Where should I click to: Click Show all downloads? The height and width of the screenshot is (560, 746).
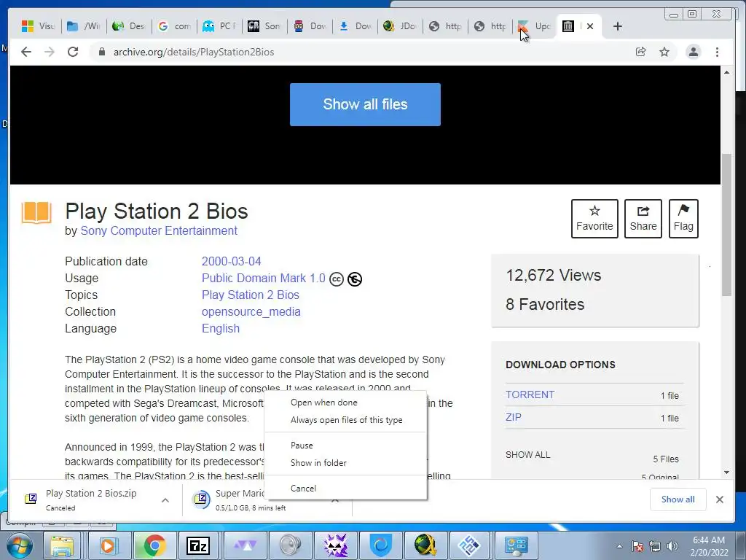click(678, 499)
